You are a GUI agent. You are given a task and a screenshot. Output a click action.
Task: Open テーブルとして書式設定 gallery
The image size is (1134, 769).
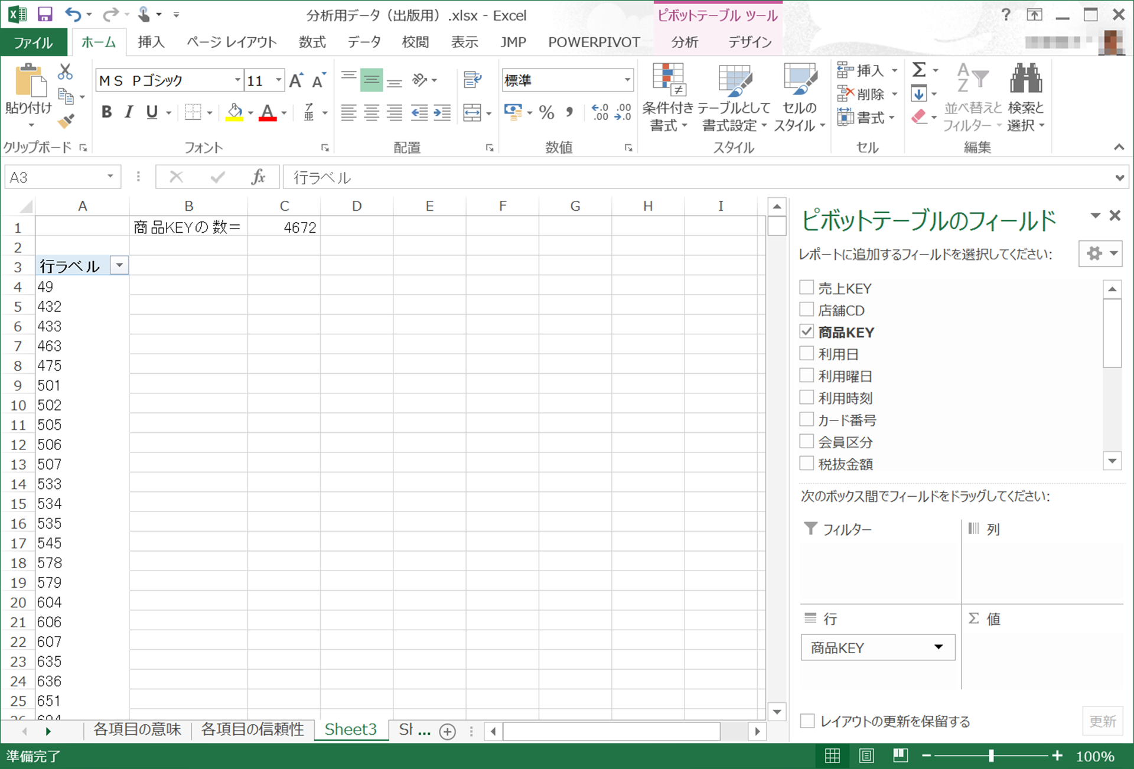tap(734, 97)
